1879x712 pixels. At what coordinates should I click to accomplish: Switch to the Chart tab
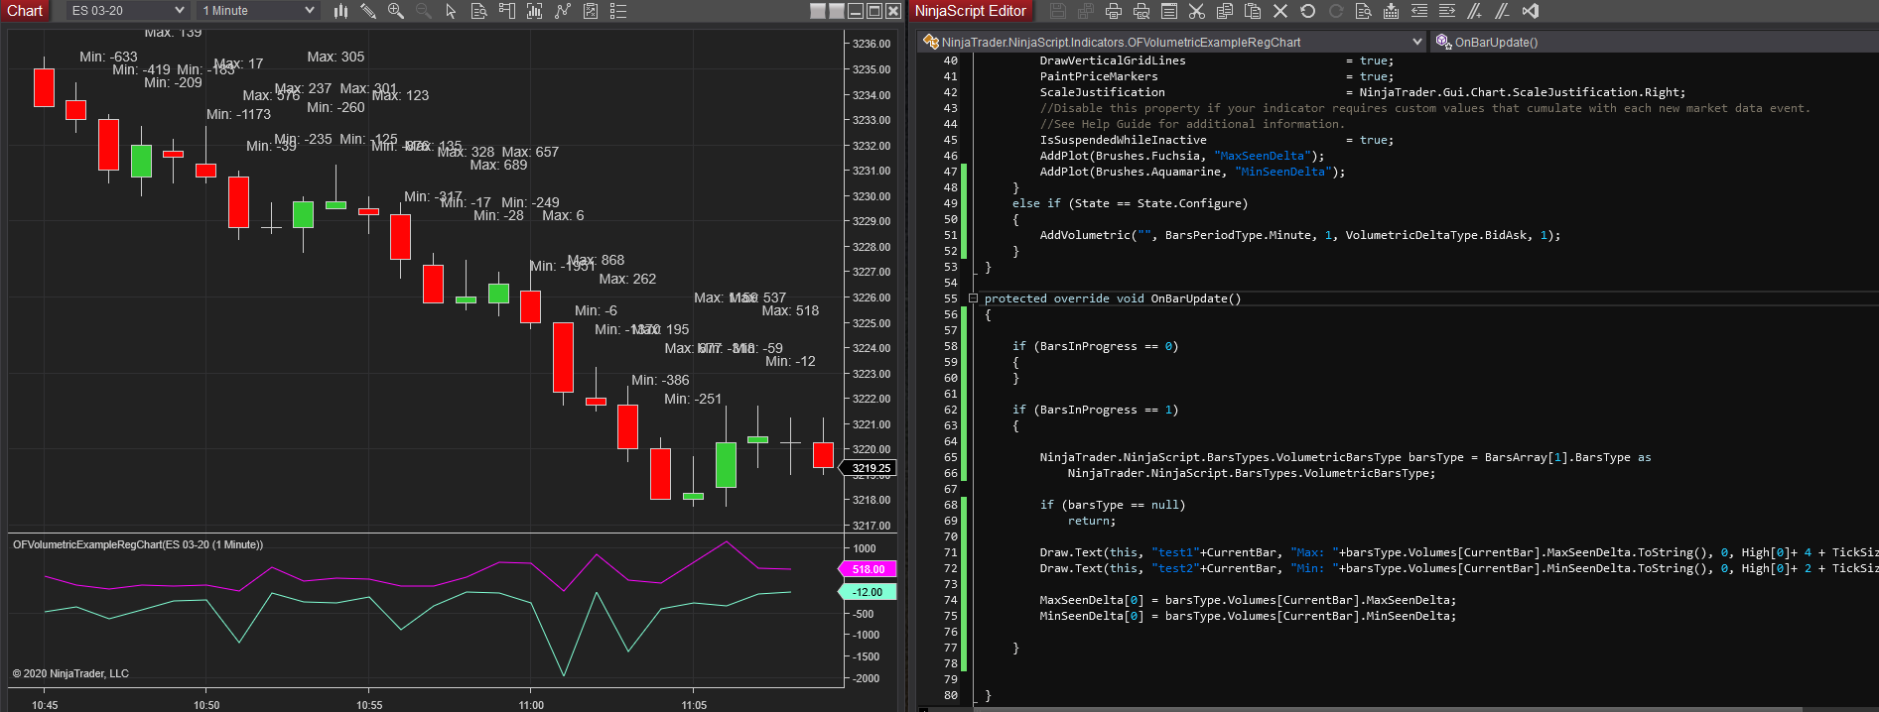[x=25, y=11]
